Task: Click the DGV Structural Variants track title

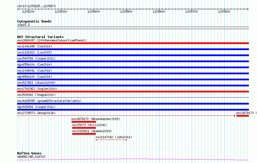Action: tap(40, 37)
